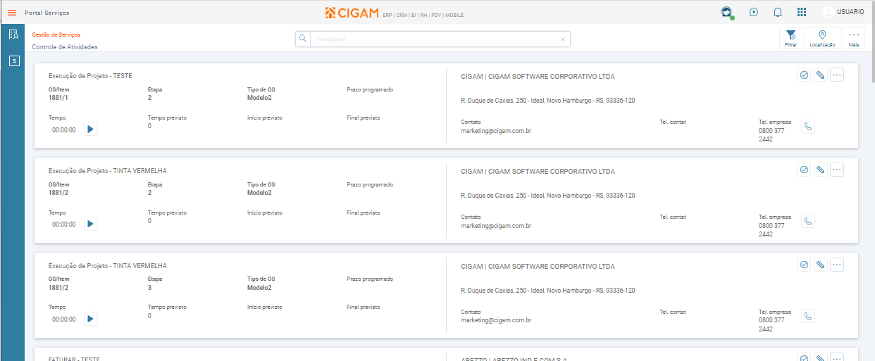Open the support agent headset icon
The image size is (875, 361).
[x=726, y=12]
